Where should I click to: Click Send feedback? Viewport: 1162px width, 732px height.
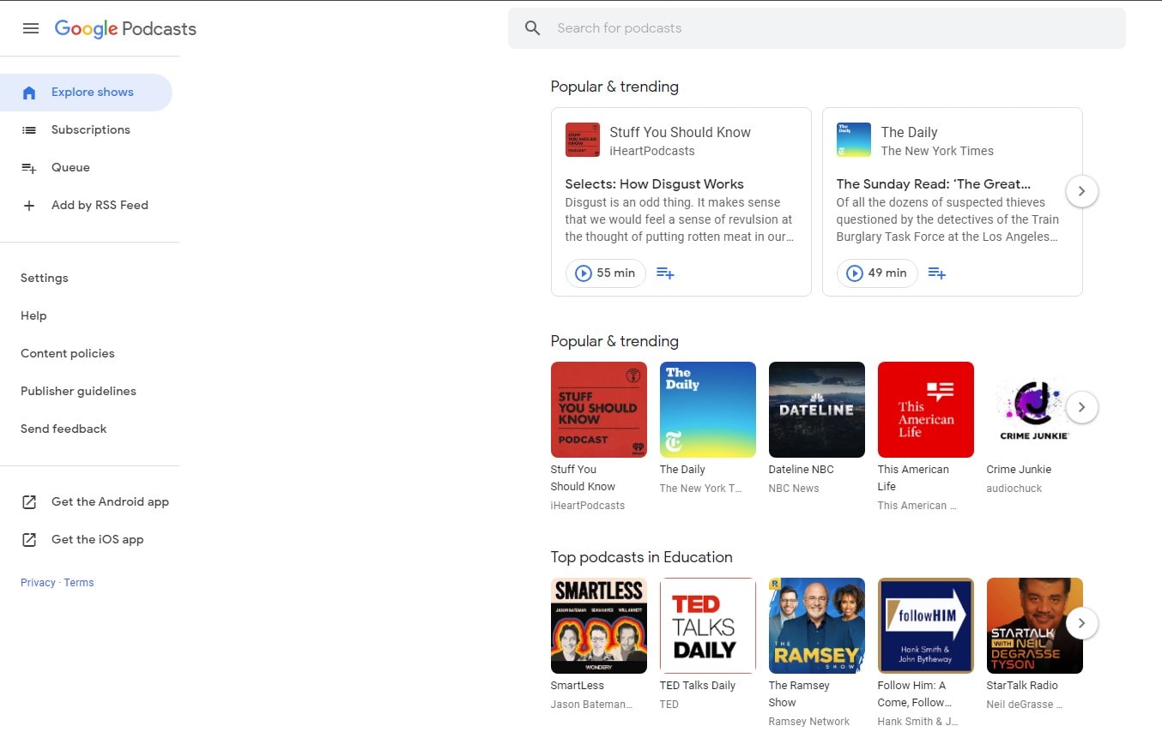click(64, 429)
